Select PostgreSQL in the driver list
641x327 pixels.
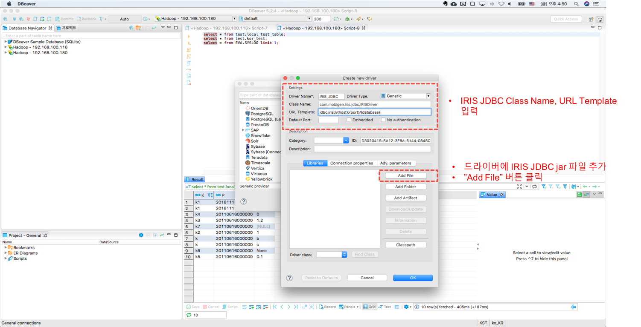click(x=259, y=114)
